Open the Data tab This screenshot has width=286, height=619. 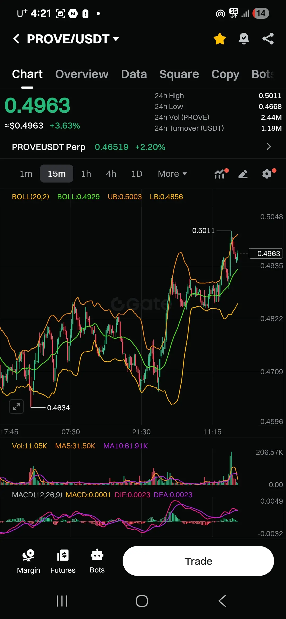point(134,74)
